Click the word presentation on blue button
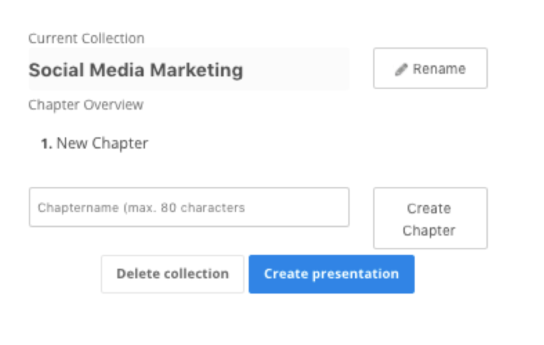Image resolution: width=544 pixels, height=345 pixels. click(x=356, y=274)
